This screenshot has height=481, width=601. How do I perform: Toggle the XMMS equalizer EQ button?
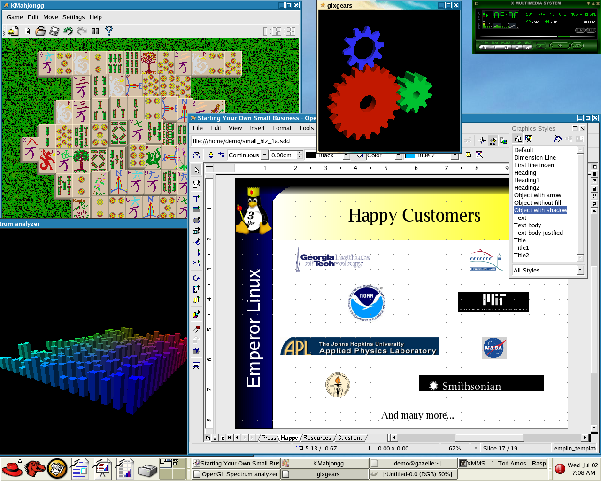click(580, 30)
